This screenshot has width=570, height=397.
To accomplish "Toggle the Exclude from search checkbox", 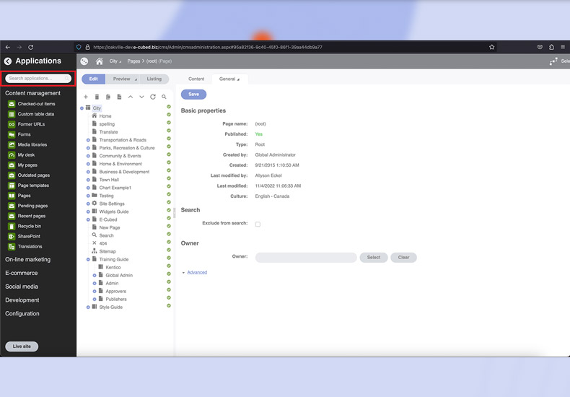I will click(258, 224).
